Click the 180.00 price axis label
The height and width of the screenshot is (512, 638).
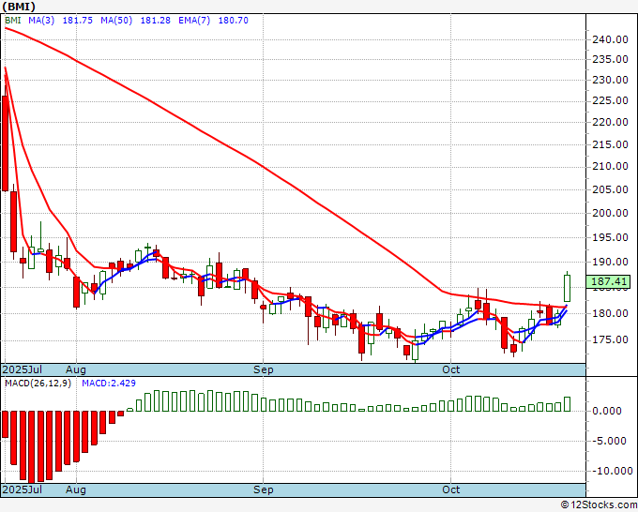point(610,313)
